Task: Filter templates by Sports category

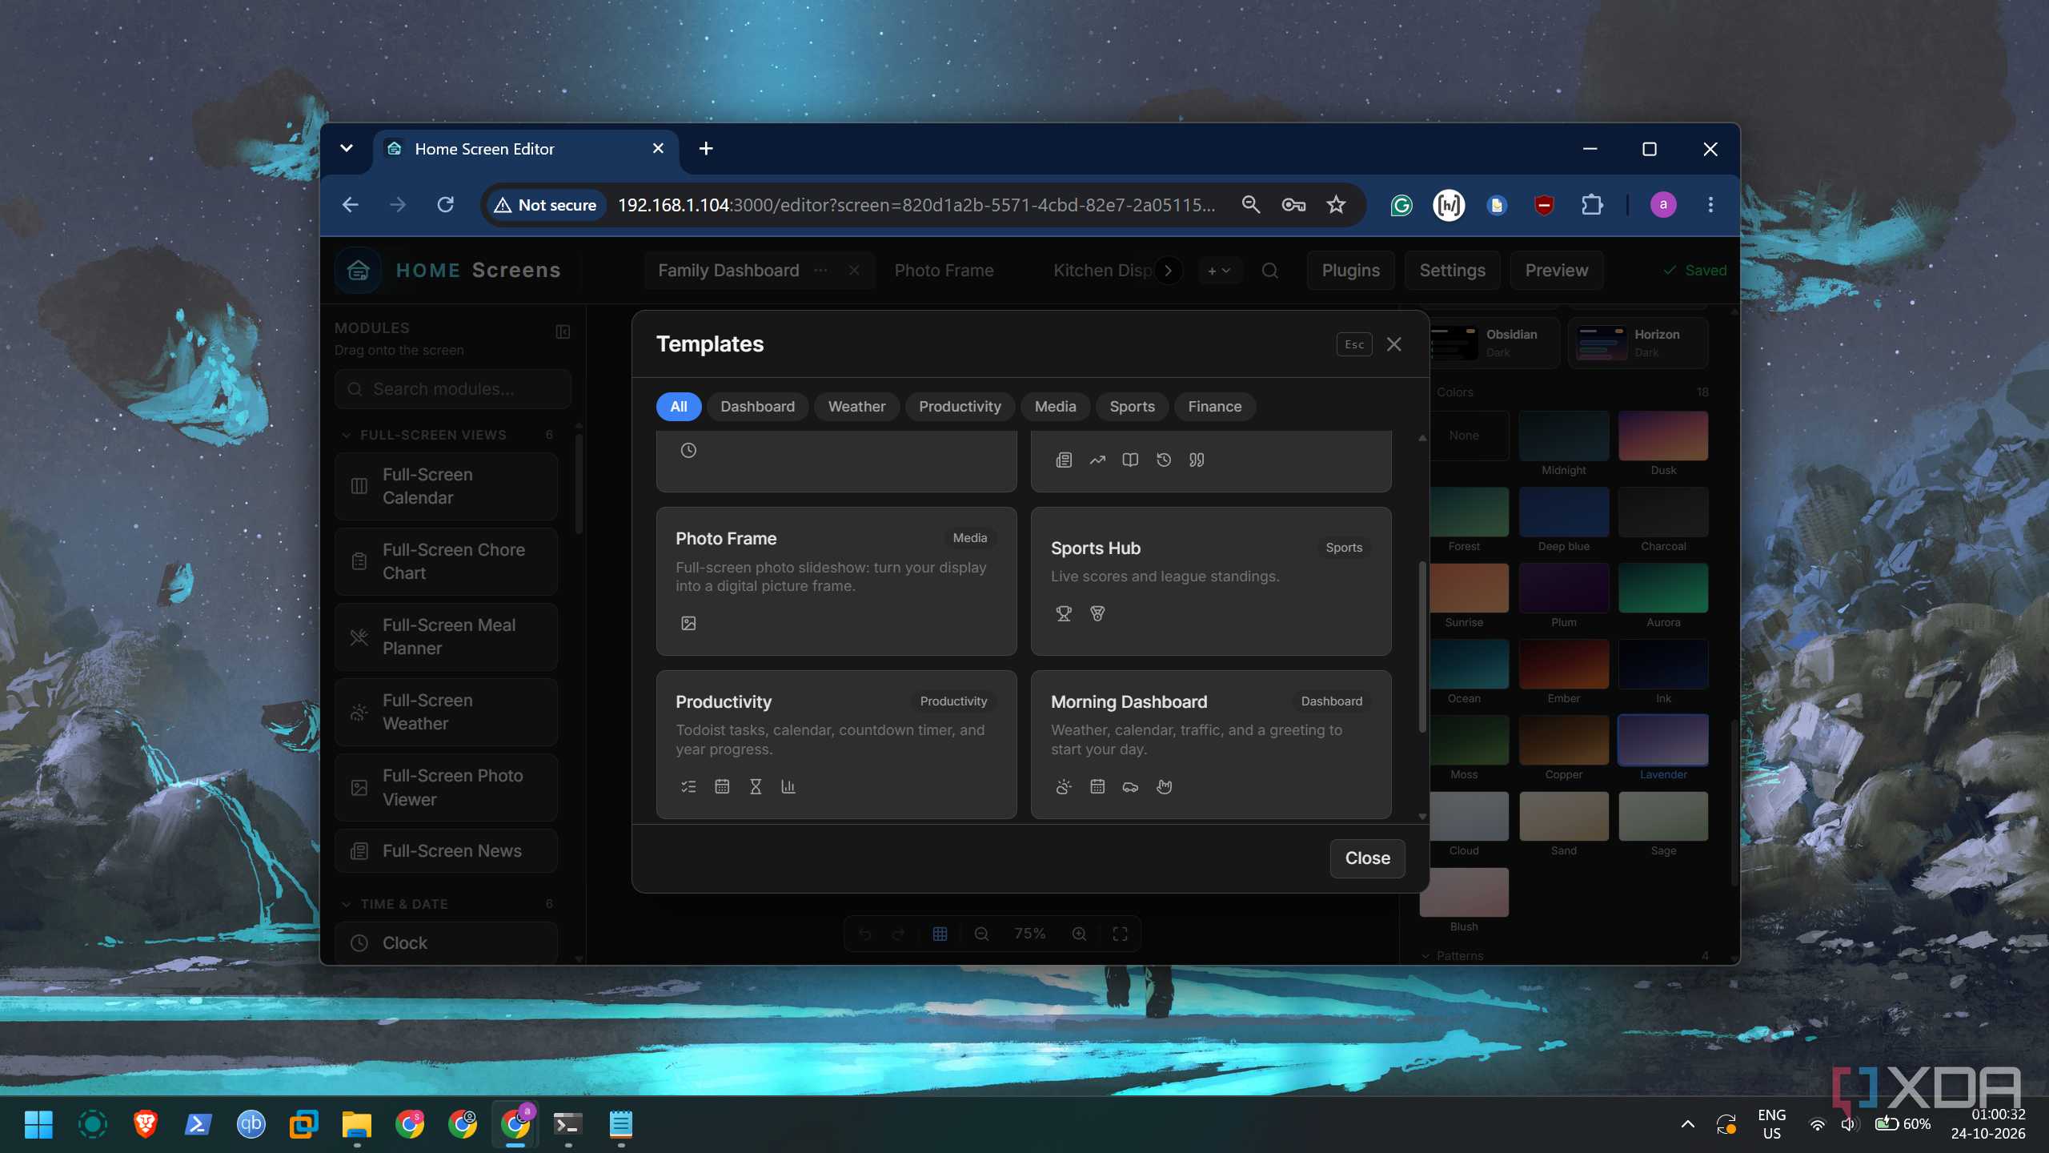Action: (x=1132, y=407)
